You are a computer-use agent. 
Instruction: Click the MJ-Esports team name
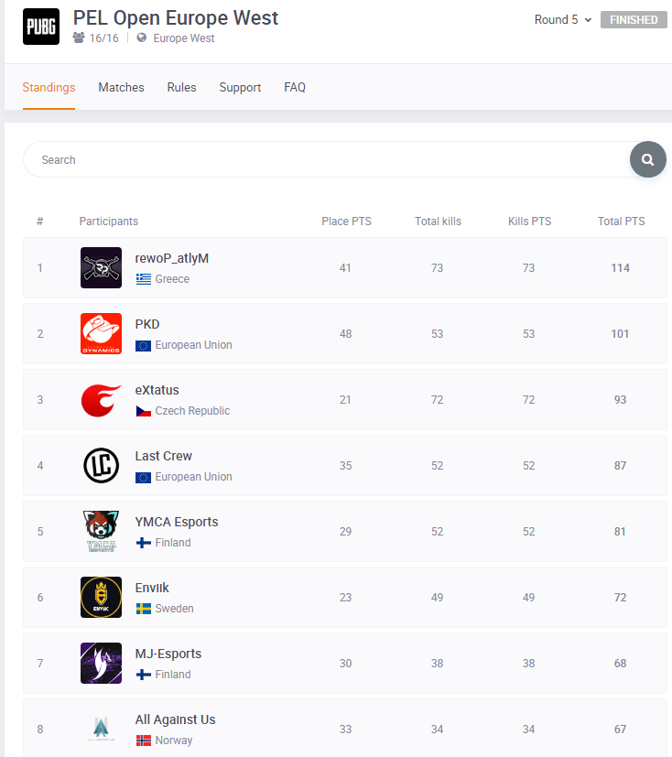[168, 654]
